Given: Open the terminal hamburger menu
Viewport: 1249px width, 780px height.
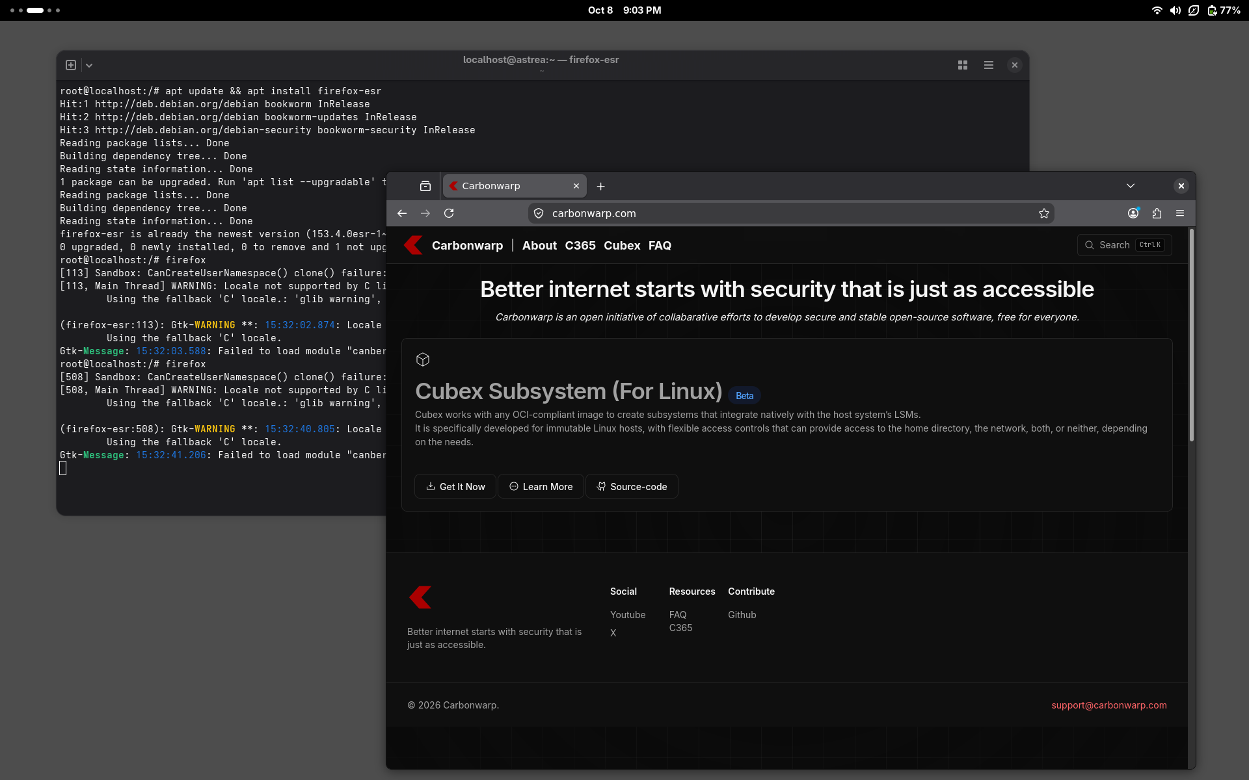Looking at the screenshot, I should point(989,65).
